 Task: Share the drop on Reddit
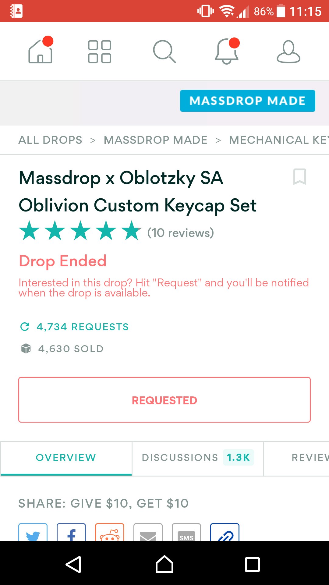110,533
